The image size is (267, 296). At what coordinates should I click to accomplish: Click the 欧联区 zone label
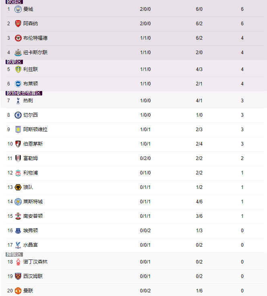14,62
